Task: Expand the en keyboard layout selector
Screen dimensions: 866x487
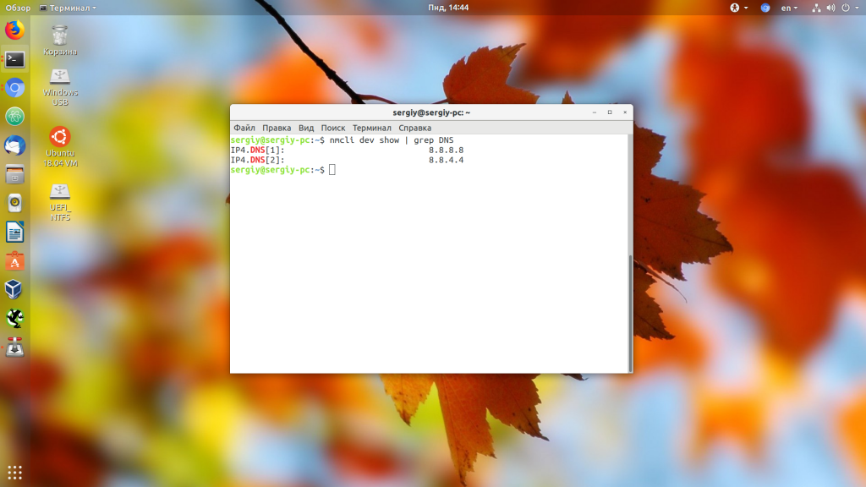Action: 788,8
